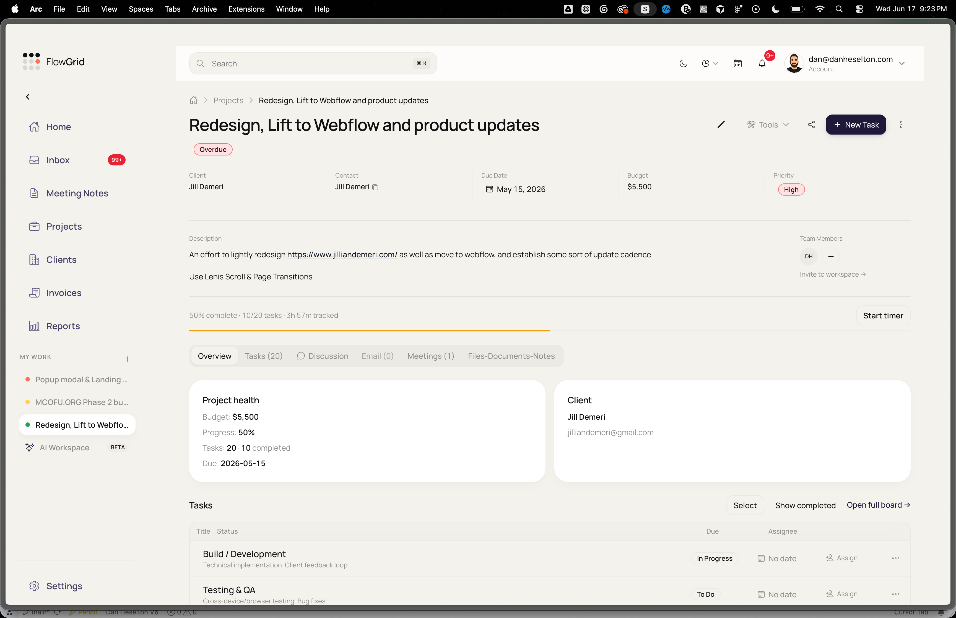956x618 pixels.
Task: Open Settings in the sidebar
Action: [64, 586]
